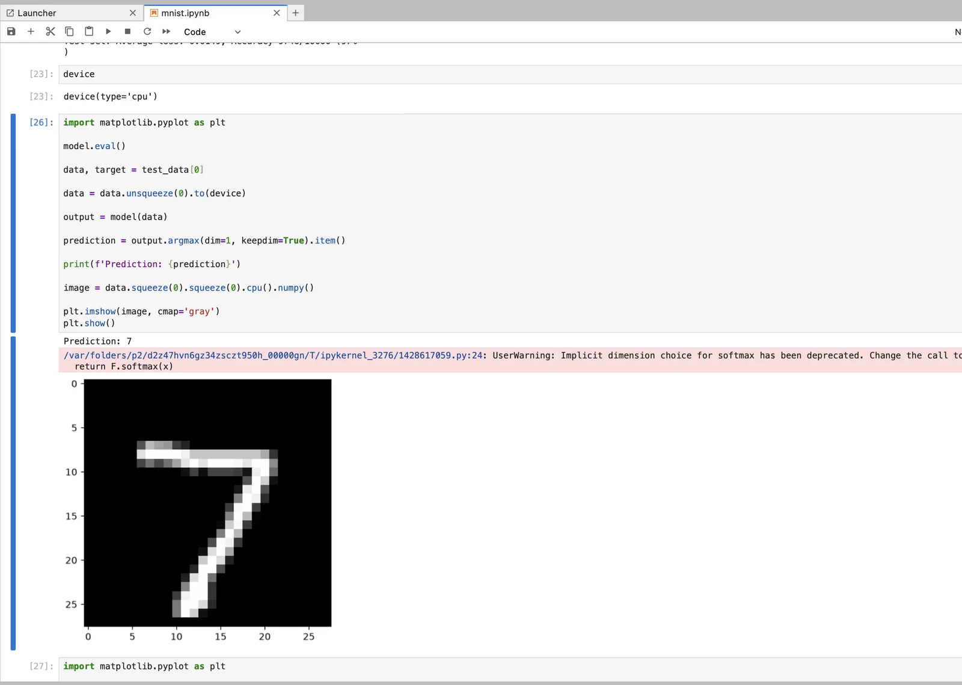Collapse cell 26 output via its blue bar

pyautogui.click(x=13, y=493)
